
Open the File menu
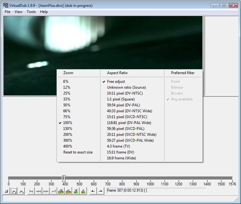pyautogui.click(x=8, y=12)
